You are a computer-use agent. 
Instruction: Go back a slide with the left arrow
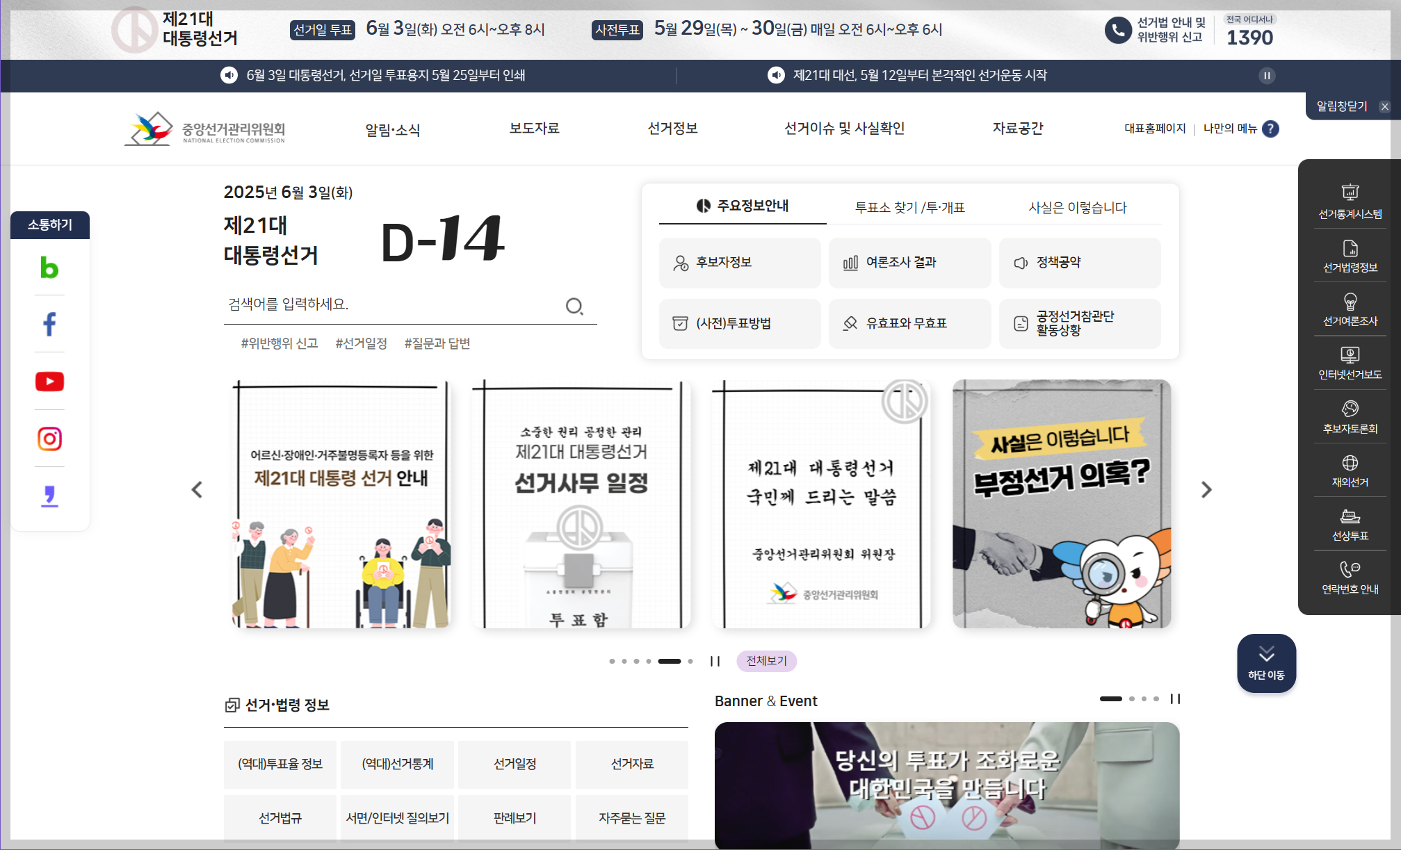(x=197, y=489)
